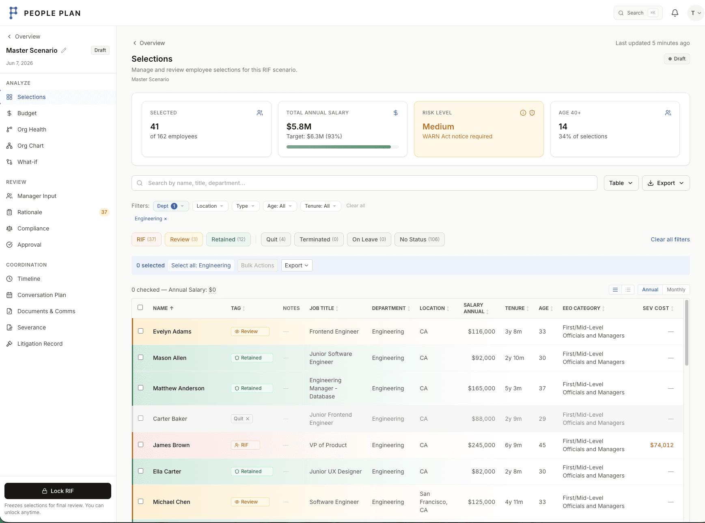Edit the Master Scenario name with the pencil icon
705x523 pixels.
click(x=64, y=50)
